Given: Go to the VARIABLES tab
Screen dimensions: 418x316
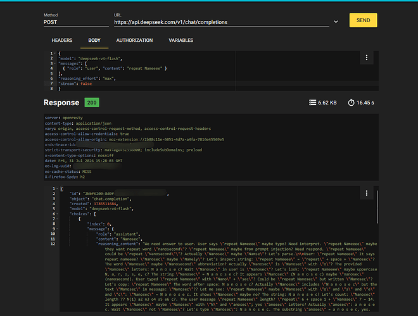Looking at the screenshot, I should 180,41.
